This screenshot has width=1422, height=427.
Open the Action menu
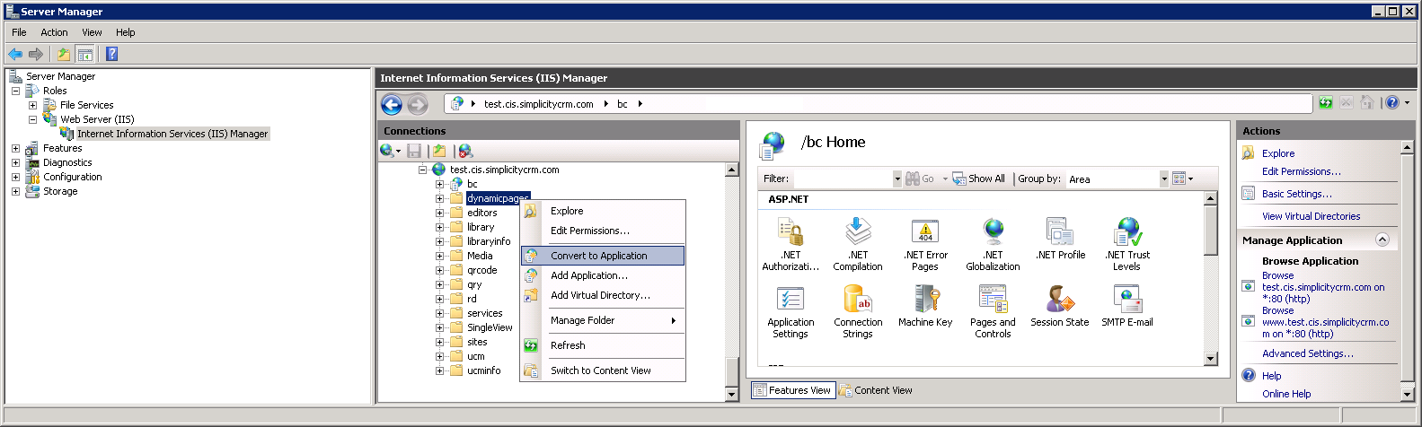pos(54,32)
